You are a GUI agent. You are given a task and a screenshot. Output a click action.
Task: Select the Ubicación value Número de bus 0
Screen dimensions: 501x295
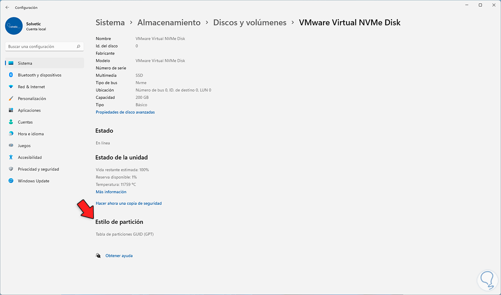173,90
